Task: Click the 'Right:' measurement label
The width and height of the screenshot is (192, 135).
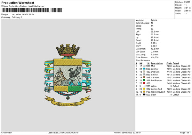Action: tap(138, 34)
